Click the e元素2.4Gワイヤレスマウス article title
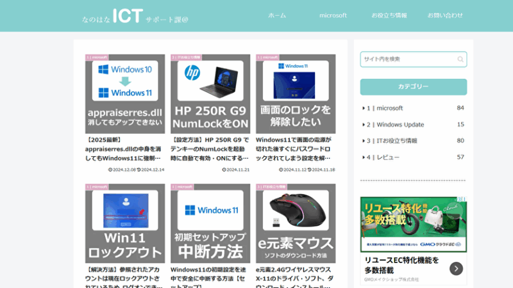Screen dimensions: 513x288 tap(295, 278)
